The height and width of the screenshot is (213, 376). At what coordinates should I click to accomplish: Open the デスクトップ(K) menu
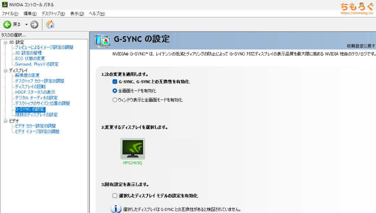(53, 14)
